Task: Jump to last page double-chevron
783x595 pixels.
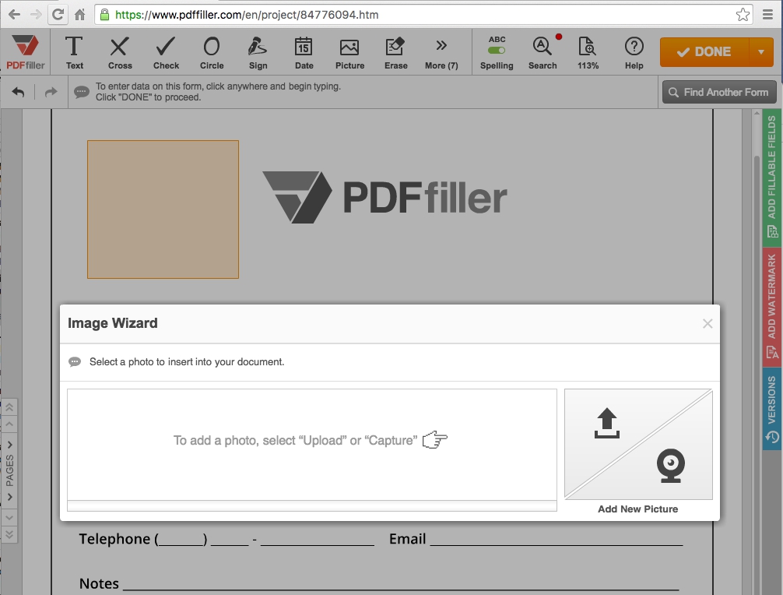Action: point(9,534)
